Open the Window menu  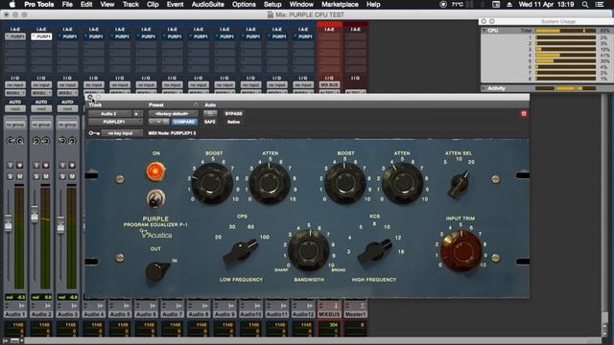301,4
